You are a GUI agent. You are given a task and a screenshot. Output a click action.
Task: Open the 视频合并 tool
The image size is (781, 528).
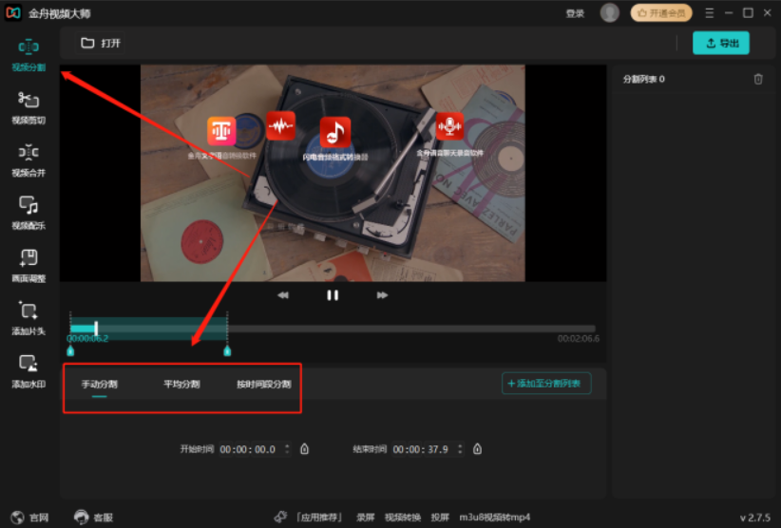point(29,160)
